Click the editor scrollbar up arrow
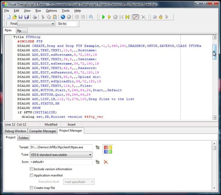The height and width of the screenshot is (195, 221). (x=214, y=37)
